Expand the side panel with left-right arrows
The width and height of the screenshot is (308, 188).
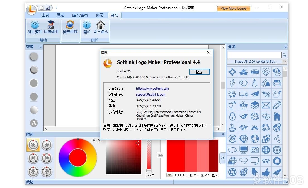[223, 158]
